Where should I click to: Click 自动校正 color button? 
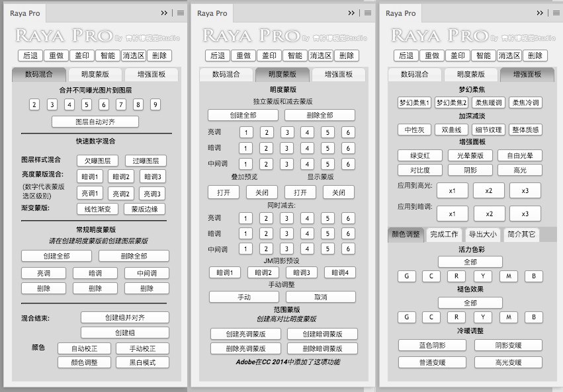(85, 348)
